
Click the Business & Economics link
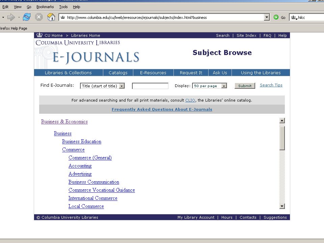pos(64,122)
